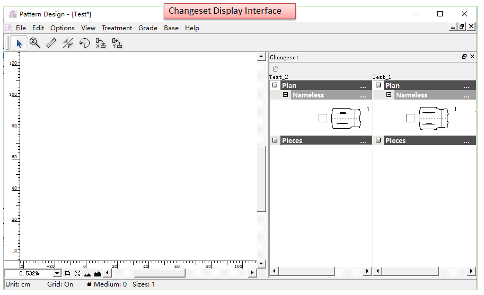Screen dimensions: 484x295
Task: Choose the Y-axis flip tool
Action: (117, 43)
